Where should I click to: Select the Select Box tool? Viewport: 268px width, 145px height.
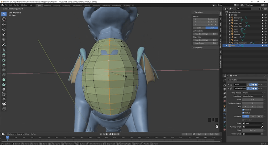tap(4, 14)
